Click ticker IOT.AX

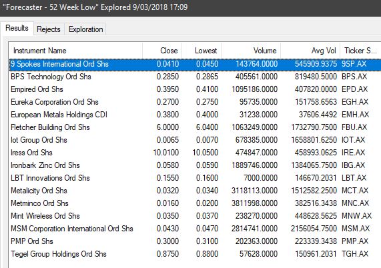(353, 140)
